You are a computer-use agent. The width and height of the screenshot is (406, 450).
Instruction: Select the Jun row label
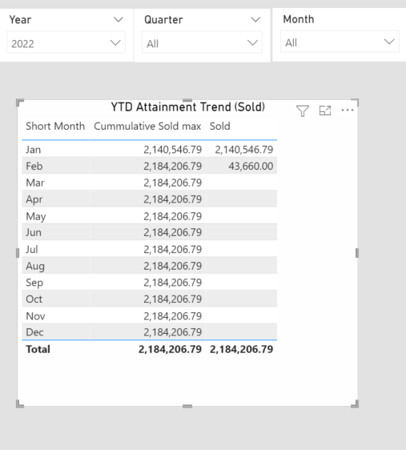(x=34, y=232)
